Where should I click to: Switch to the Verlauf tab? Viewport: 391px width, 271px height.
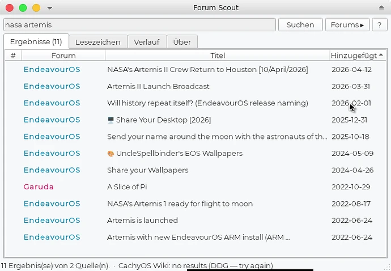click(x=147, y=42)
